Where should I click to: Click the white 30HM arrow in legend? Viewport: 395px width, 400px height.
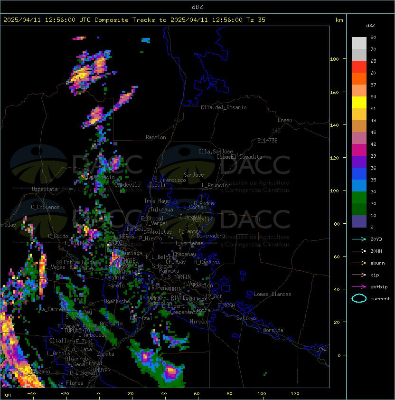(359, 251)
